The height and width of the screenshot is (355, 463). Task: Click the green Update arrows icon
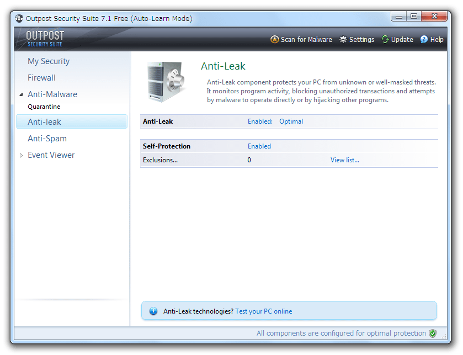(x=385, y=39)
